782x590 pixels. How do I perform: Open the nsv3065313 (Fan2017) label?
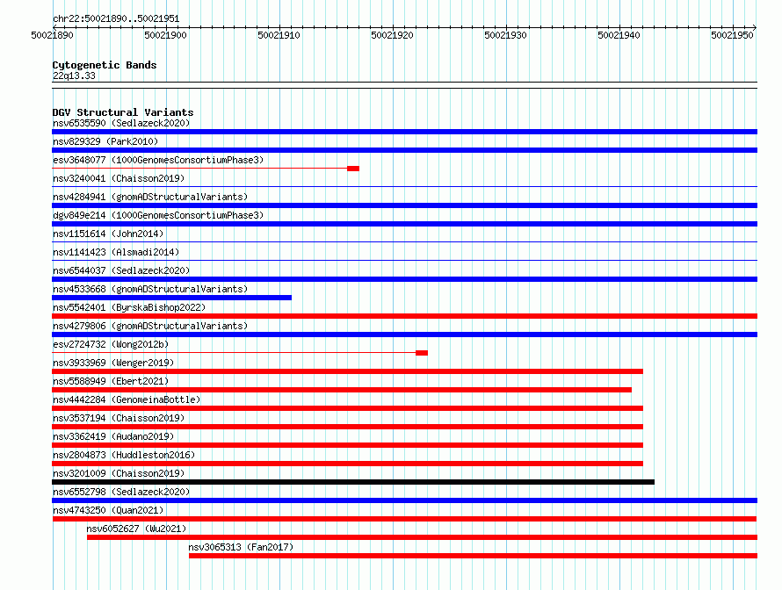(241, 547)
